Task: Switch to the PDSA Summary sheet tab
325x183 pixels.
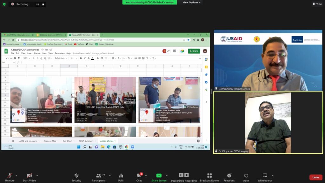Action: tap(86, 141)
